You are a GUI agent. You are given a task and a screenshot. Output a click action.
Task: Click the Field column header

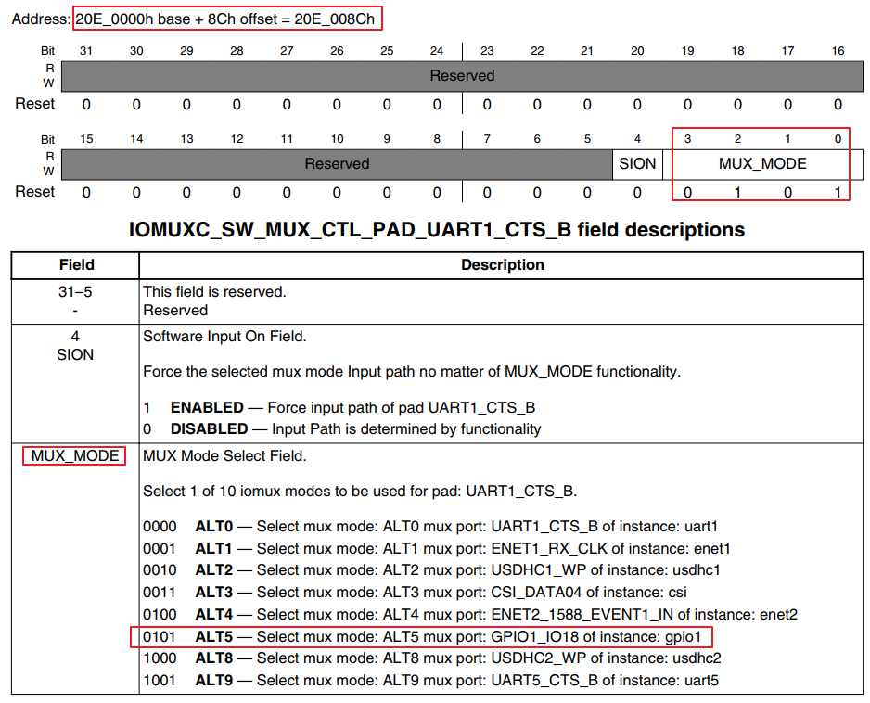[76, 265]
